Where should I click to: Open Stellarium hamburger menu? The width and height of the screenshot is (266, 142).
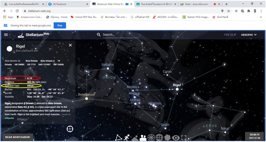click(x=6, y=35)
